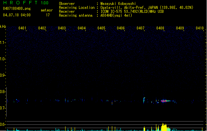Click location text Ogata-vill. Akita-Pref. JAPAN
Image resolution: width=207 pixels, height=131 pixels.
(129, 8)
